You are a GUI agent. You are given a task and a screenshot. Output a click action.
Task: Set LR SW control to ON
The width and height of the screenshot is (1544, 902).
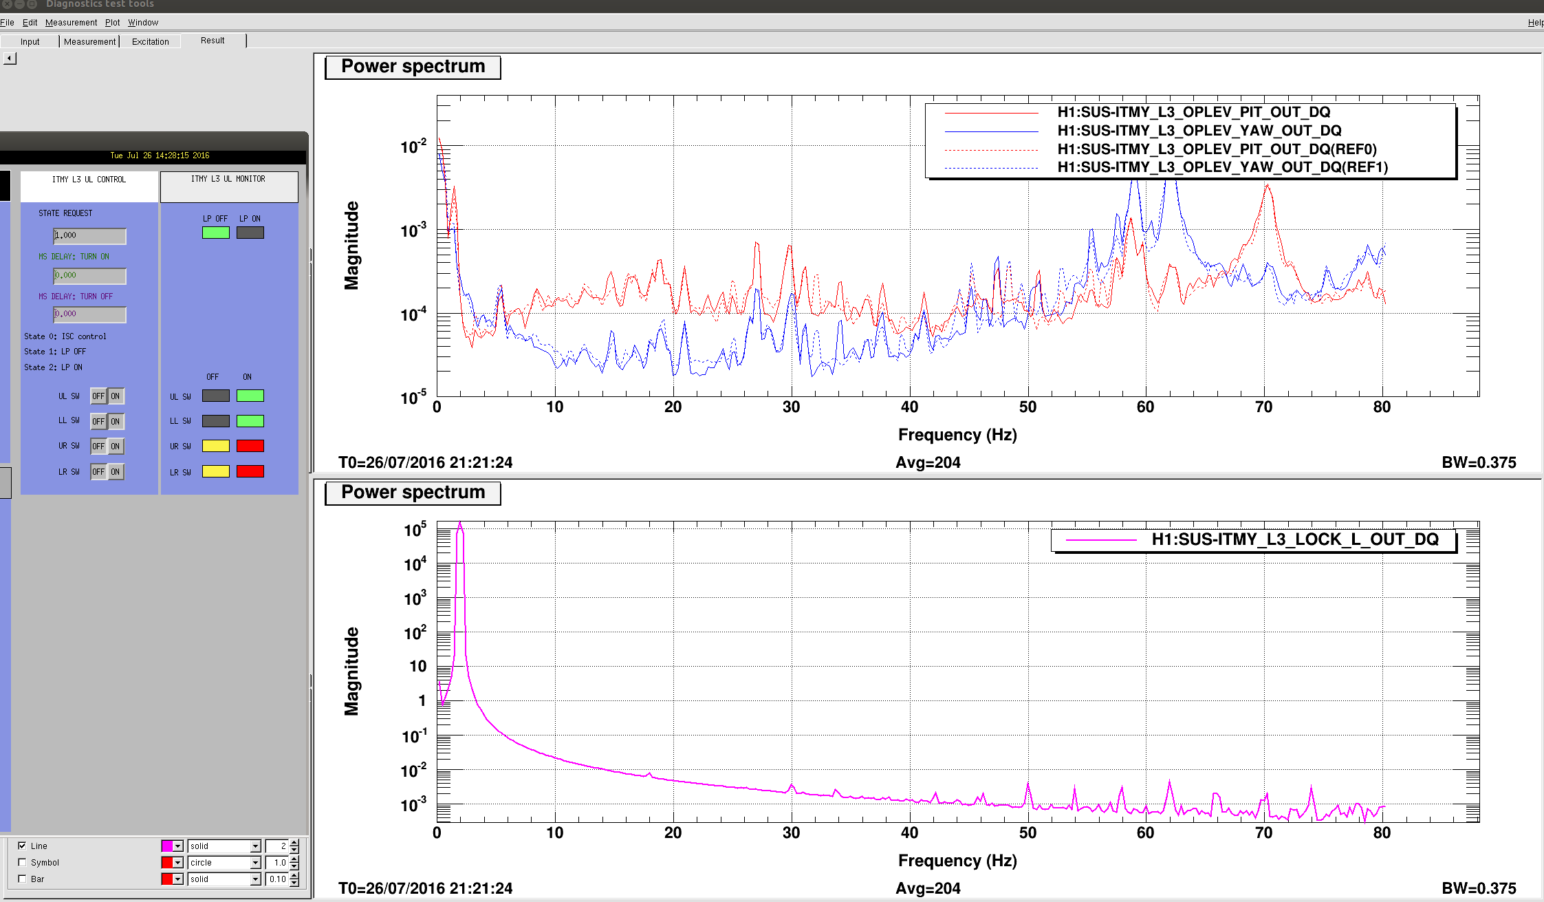click(x=116, y=472)
